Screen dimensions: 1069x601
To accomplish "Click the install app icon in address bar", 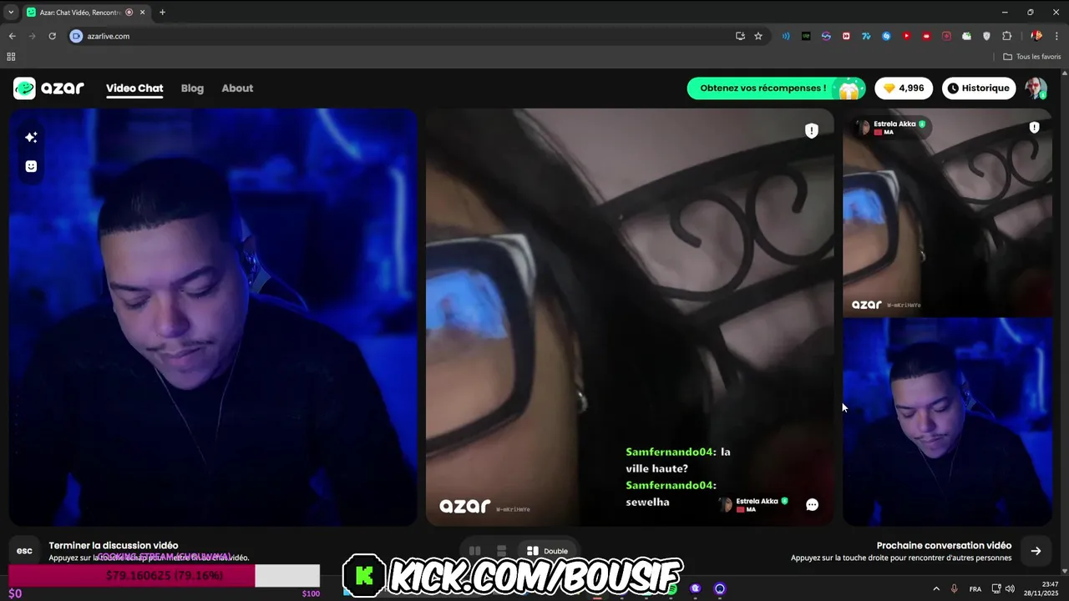I will [x=740, y=36].
